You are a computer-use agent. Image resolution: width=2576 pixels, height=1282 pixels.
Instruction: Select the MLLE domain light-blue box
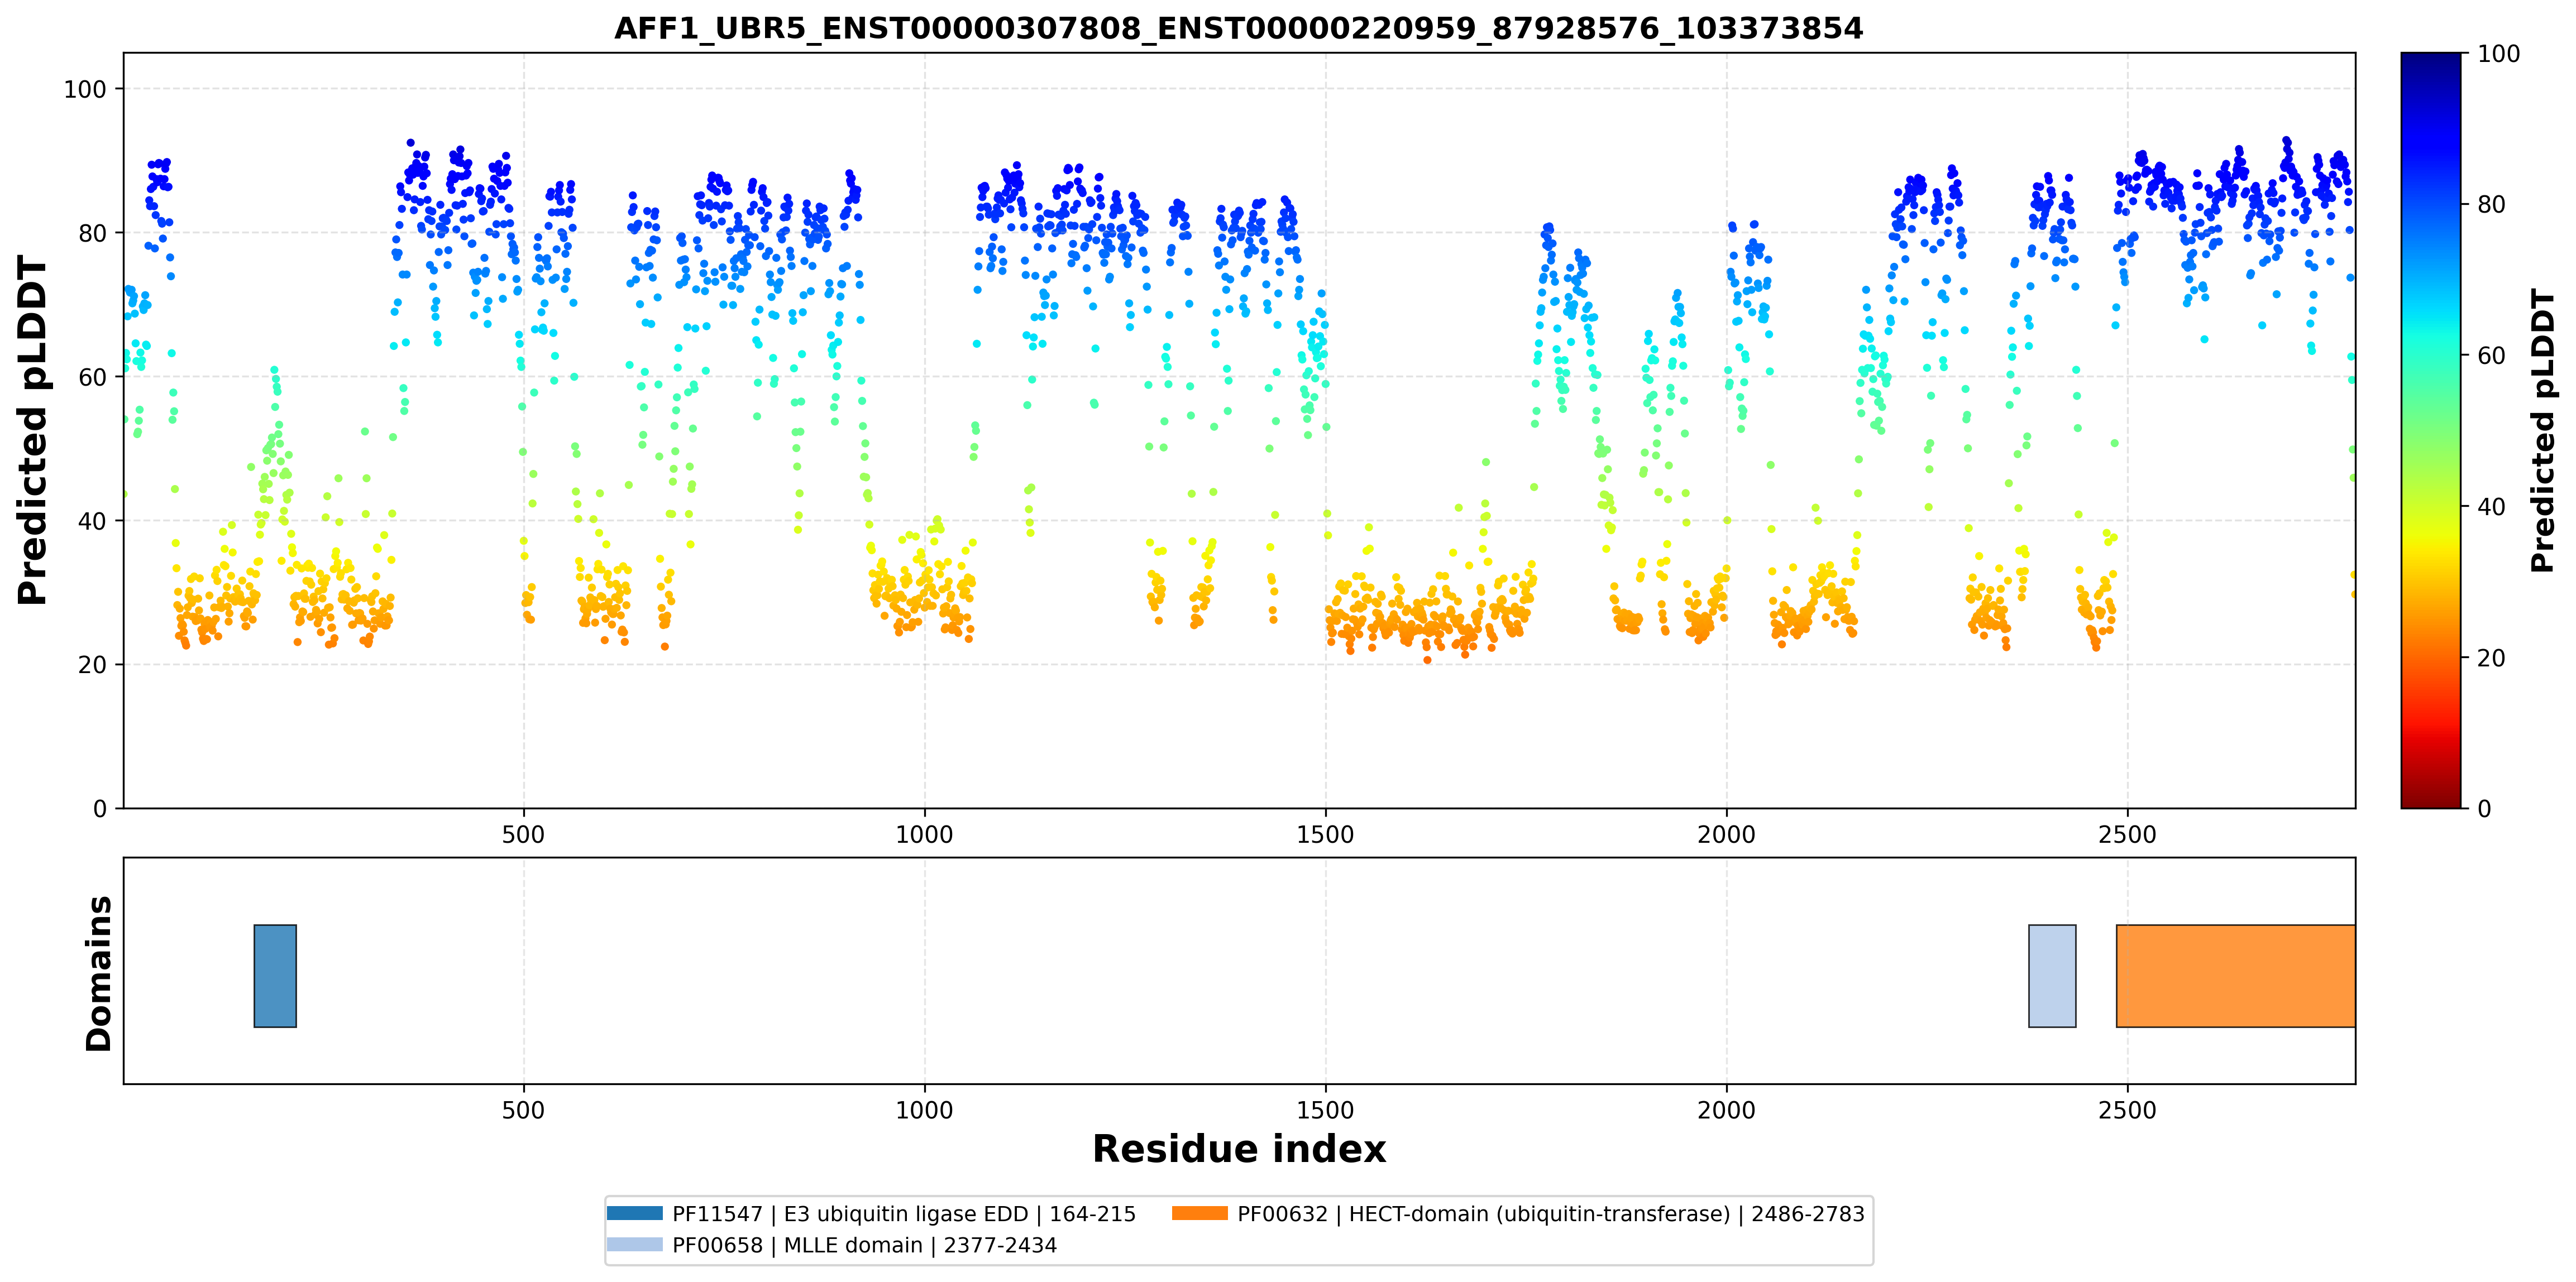pyautogui.click(x=2052, y=975)
